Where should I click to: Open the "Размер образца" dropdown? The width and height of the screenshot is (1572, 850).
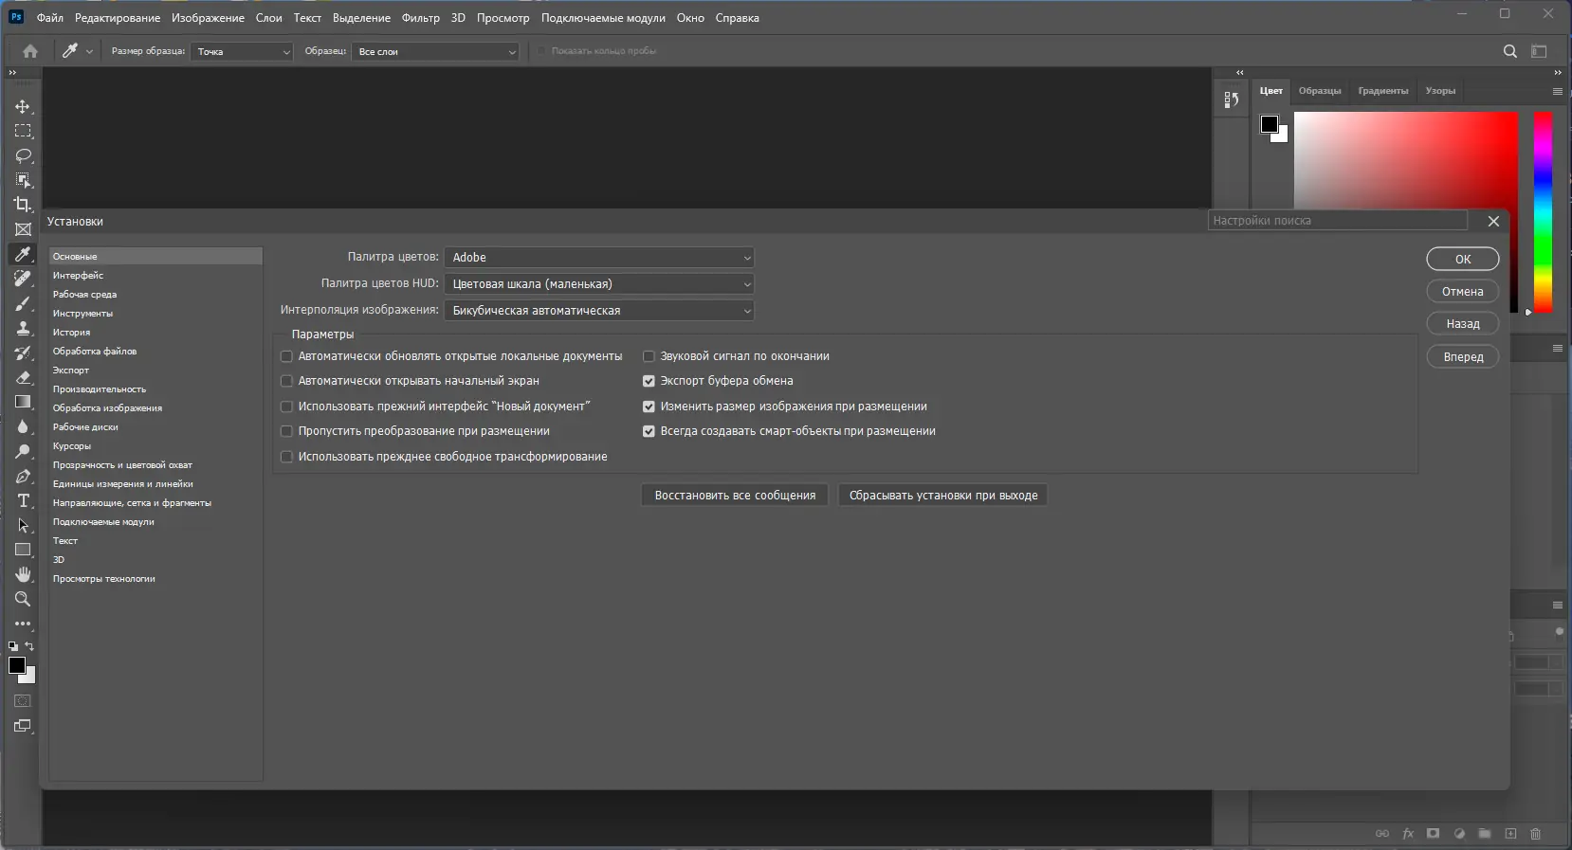[242, 52]
